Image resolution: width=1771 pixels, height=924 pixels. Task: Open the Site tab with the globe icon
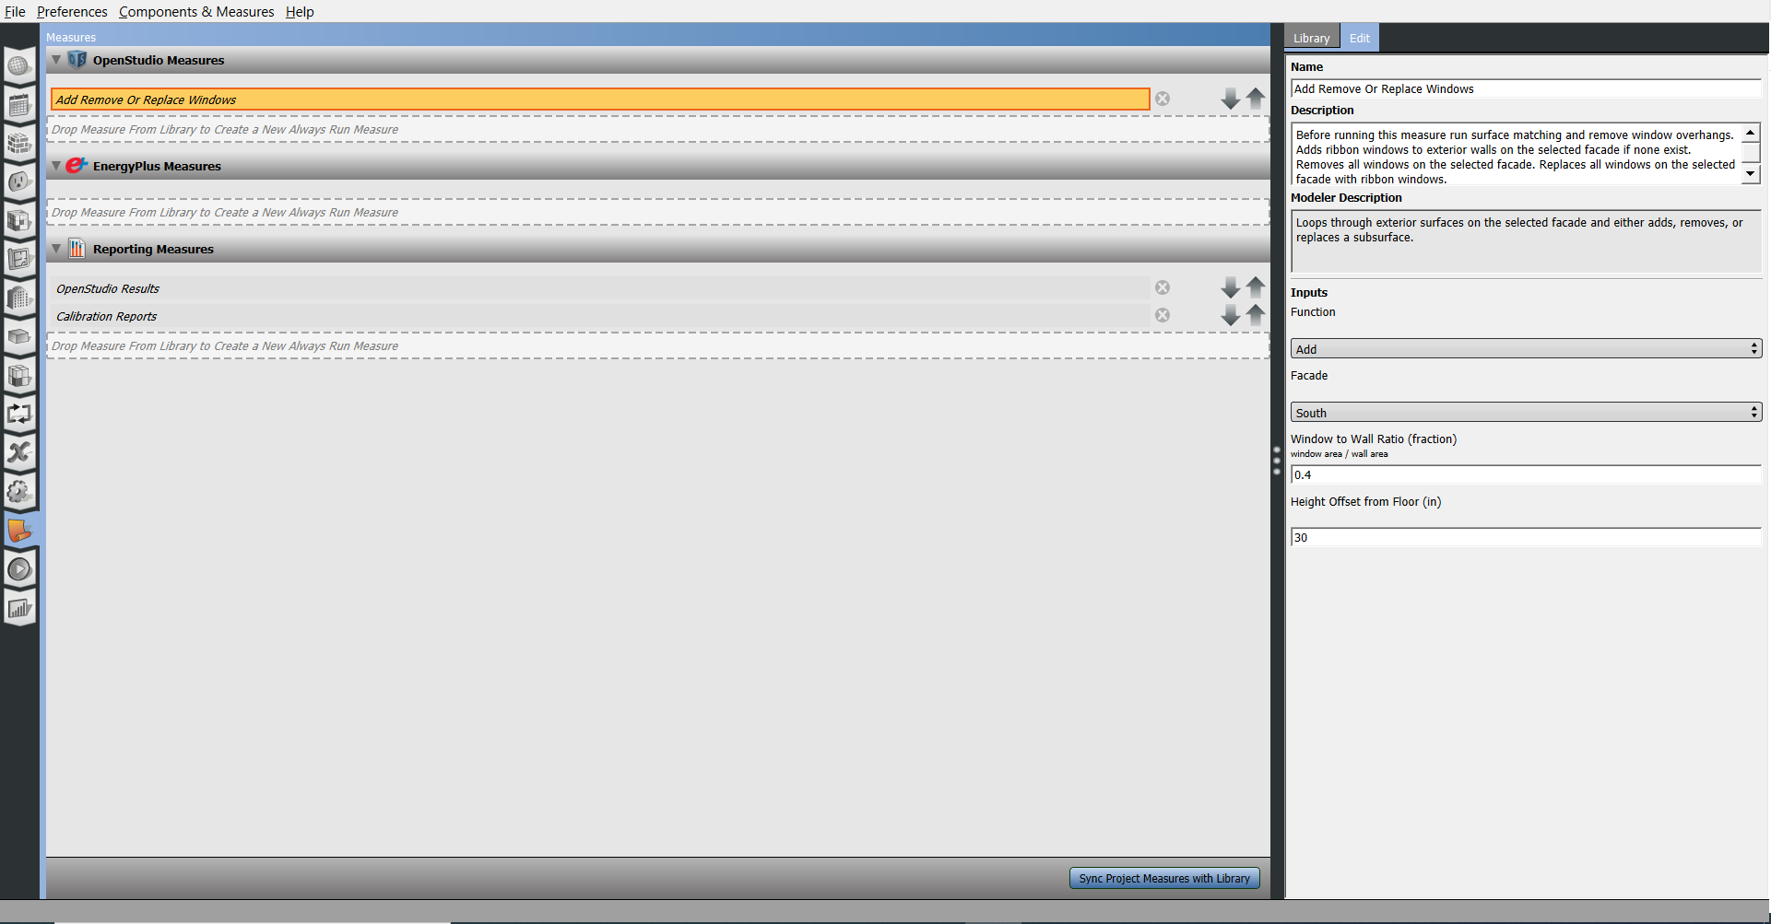19,66
